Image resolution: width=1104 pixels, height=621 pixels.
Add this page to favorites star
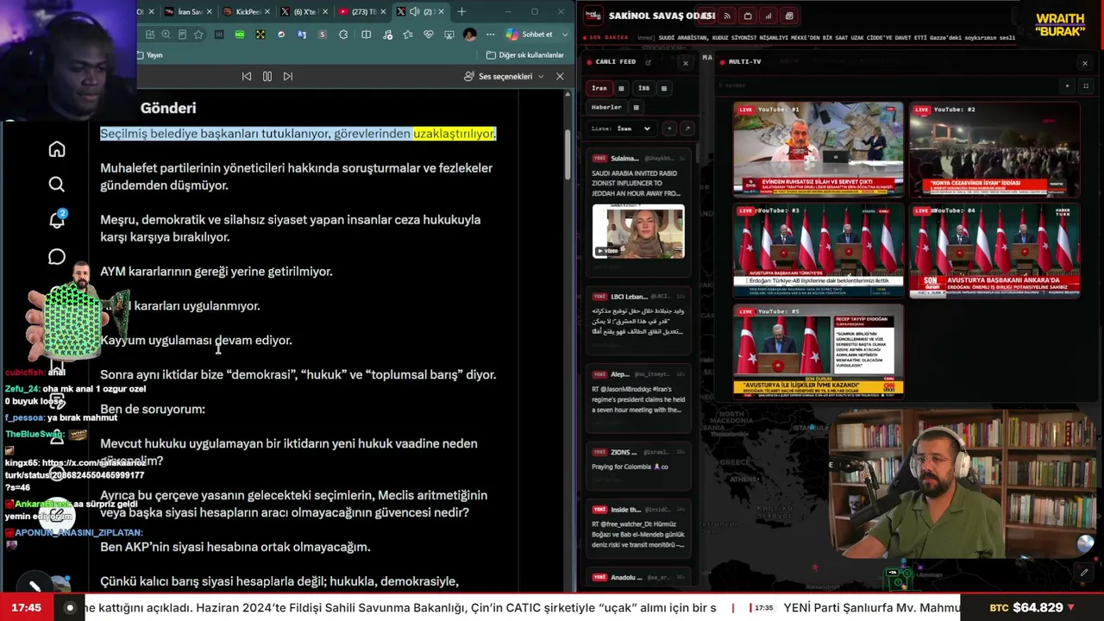pos(198,34)
